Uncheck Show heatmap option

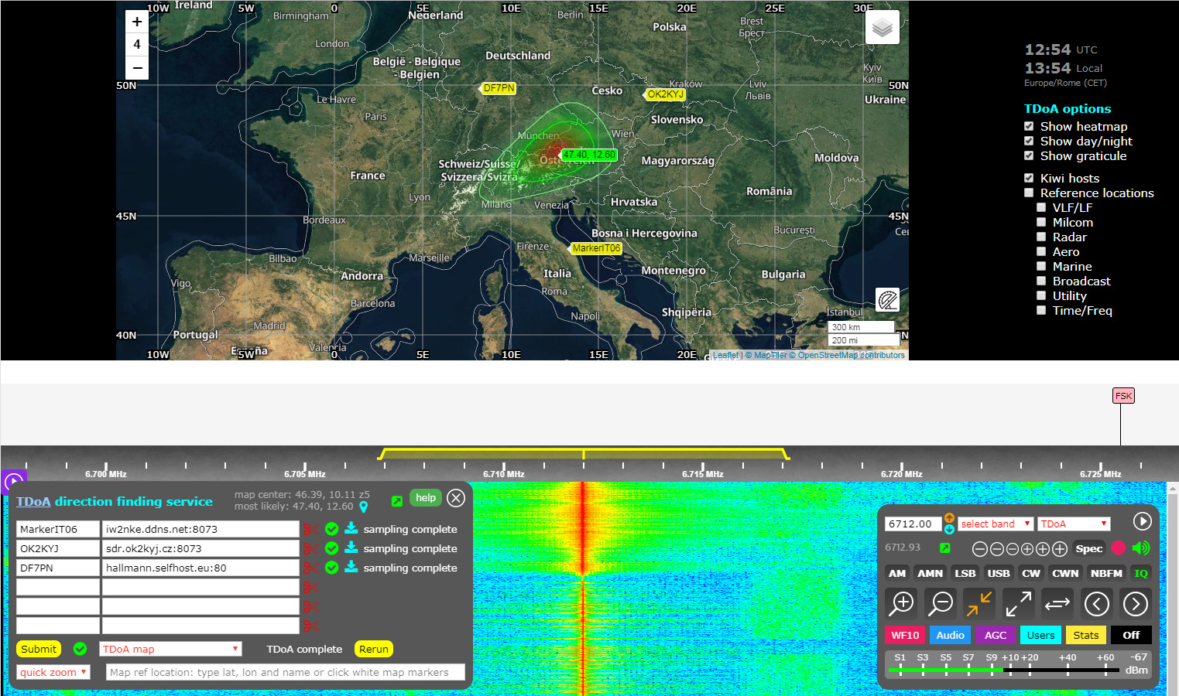click(x=1029, y=126)
